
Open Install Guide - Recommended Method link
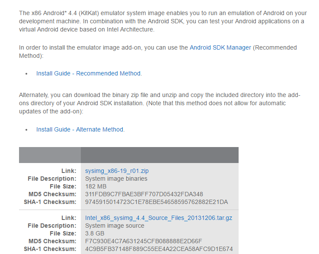coord(88,73)
